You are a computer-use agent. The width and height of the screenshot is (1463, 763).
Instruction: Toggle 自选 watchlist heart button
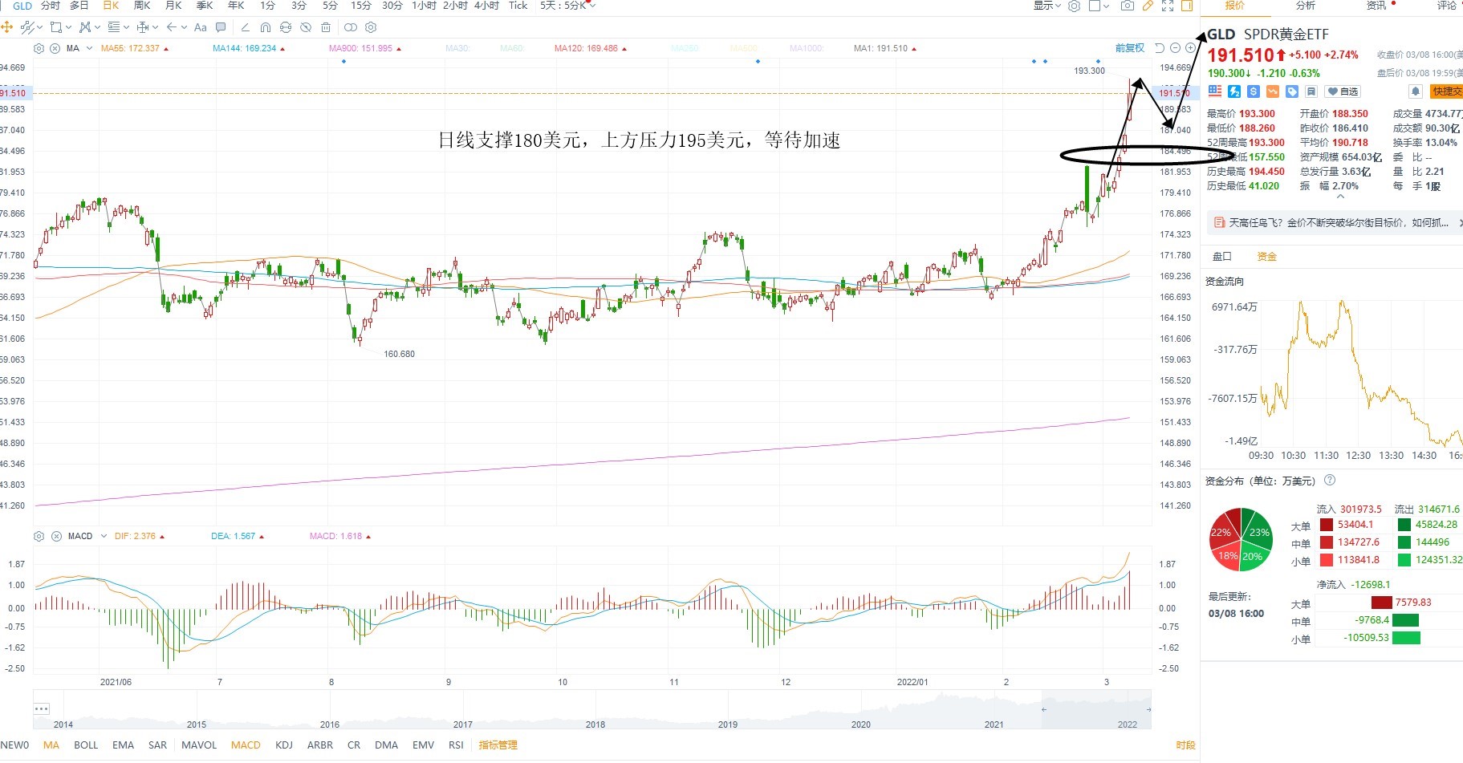point(1343,91)
